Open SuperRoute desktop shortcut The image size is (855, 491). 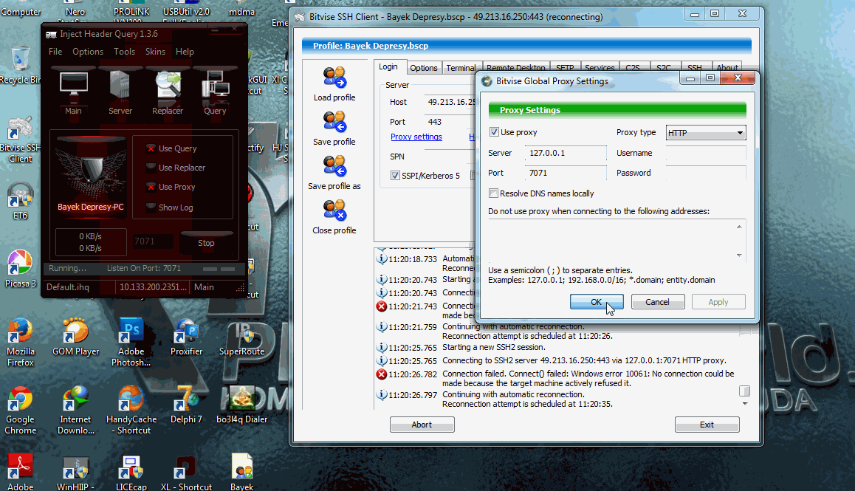coord(241,337)
